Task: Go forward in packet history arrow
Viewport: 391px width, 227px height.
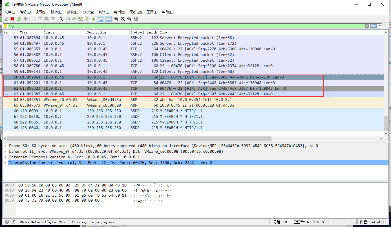Action: click(74, 19)
